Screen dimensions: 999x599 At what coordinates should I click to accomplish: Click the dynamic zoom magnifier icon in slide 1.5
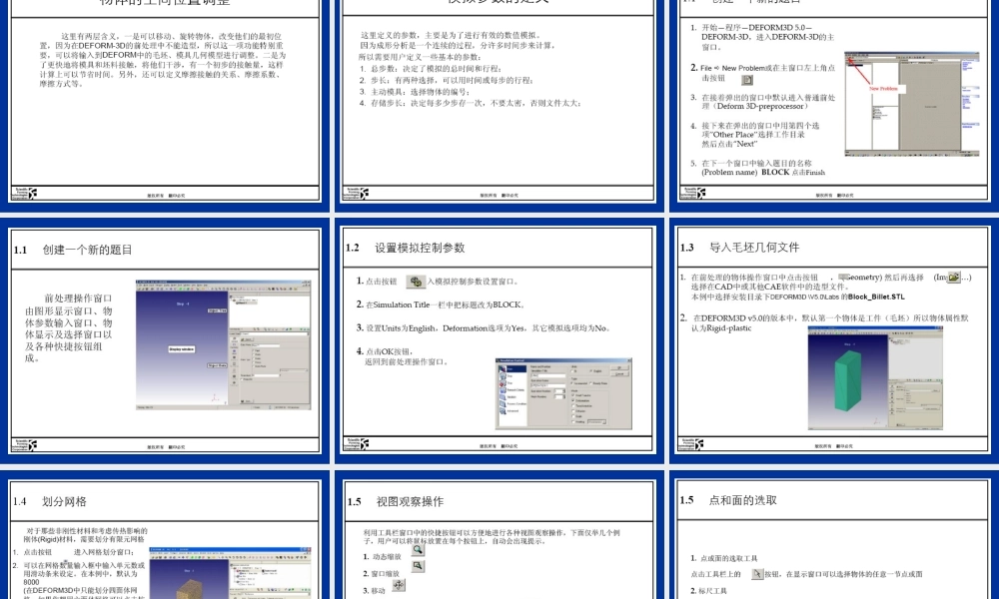pos(418,549)
